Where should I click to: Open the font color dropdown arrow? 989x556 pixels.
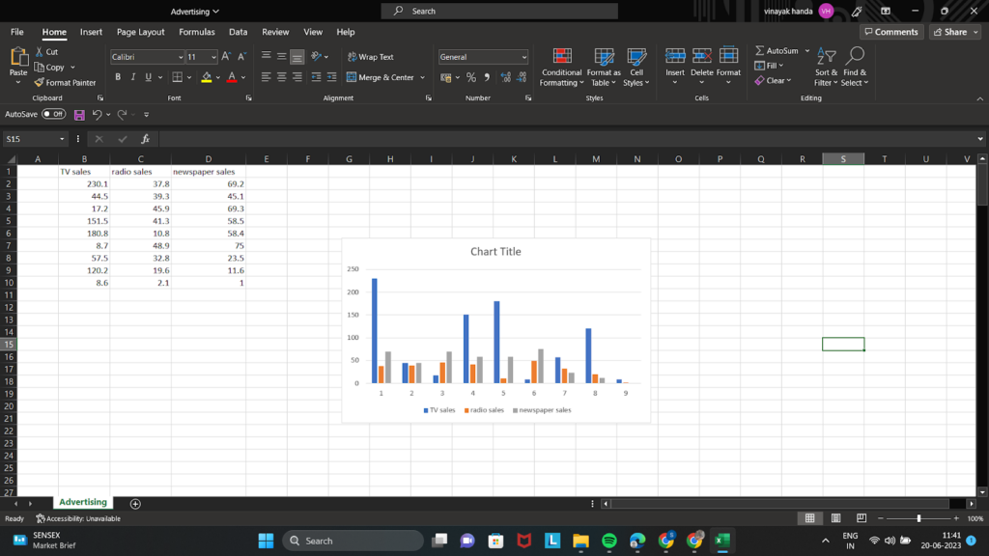pos(243,77)
